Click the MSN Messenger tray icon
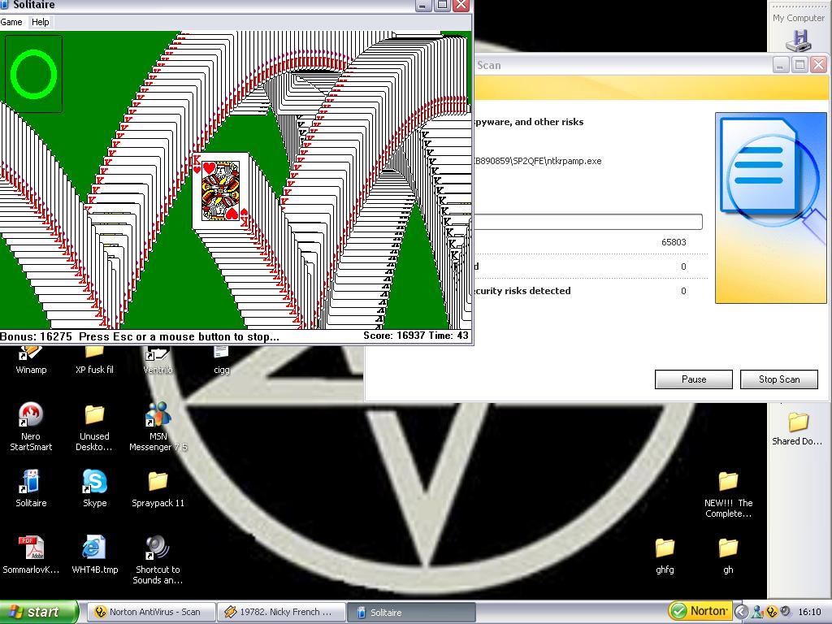 (757, 612)
